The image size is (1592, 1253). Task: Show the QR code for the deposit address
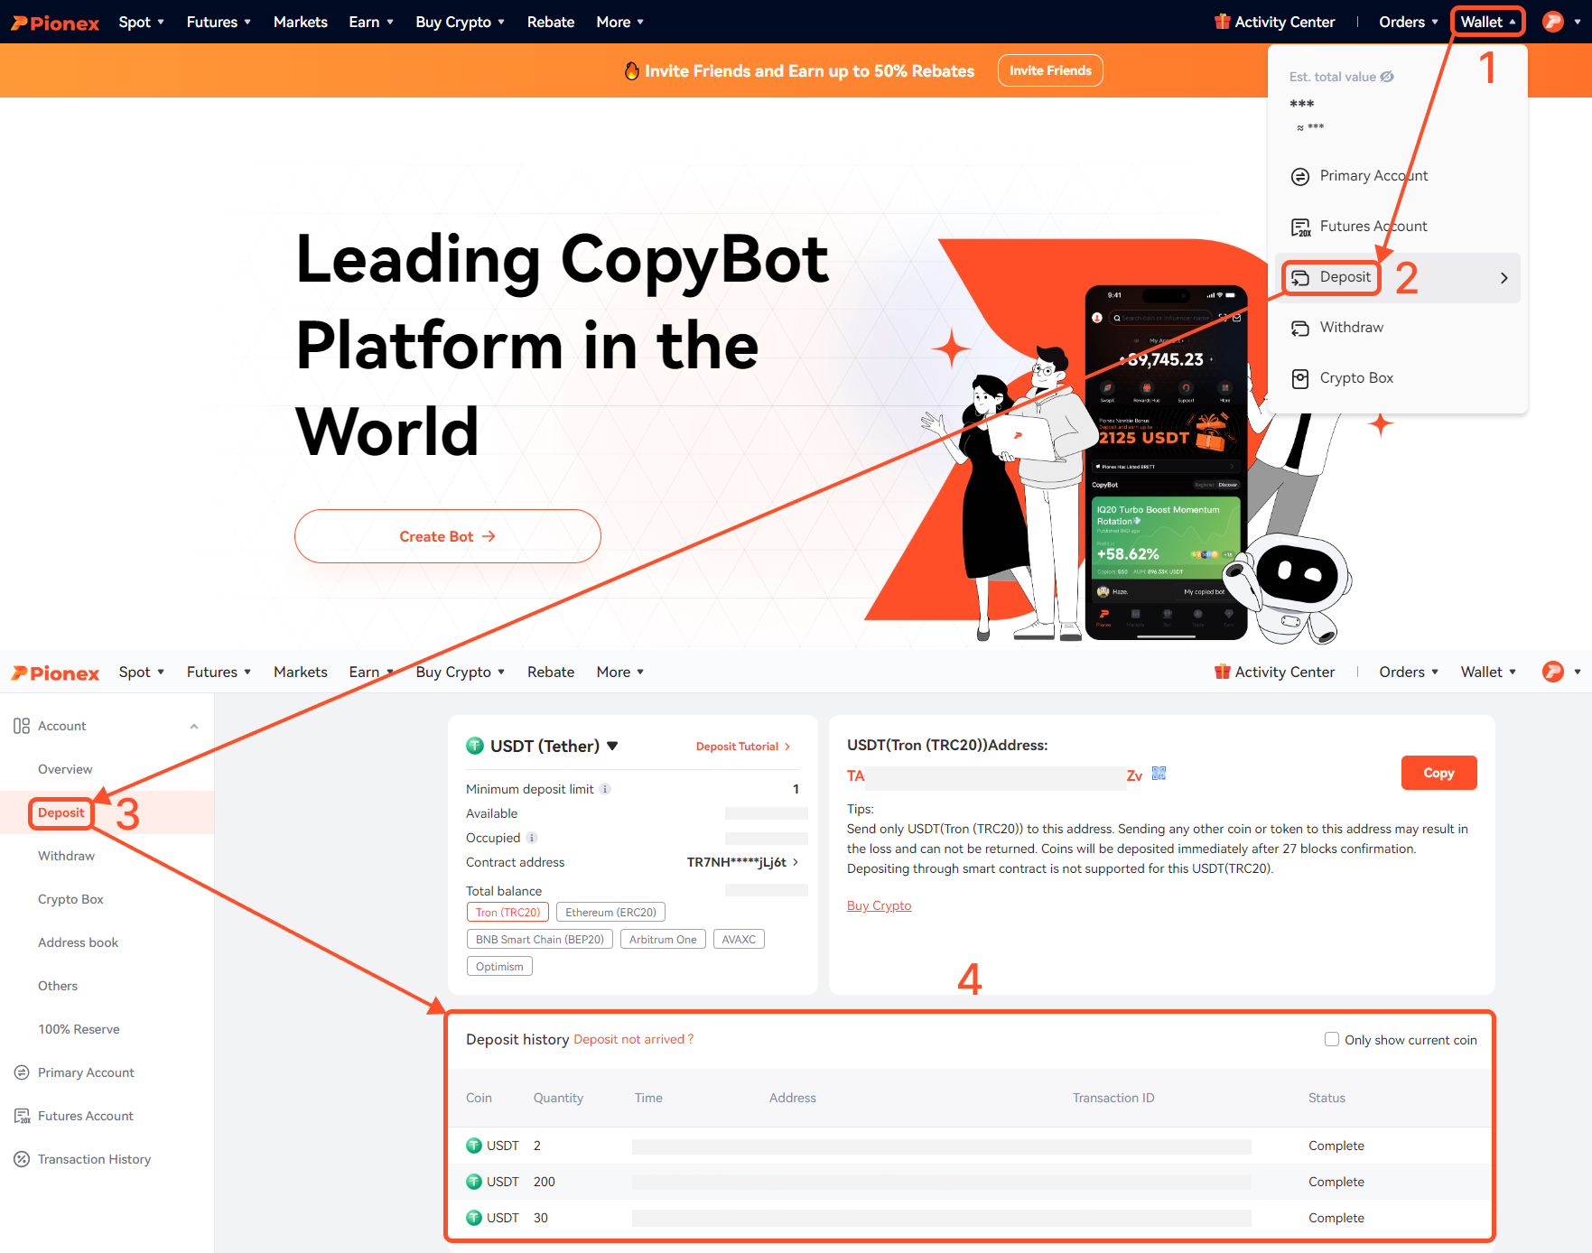pos(1159,774)
